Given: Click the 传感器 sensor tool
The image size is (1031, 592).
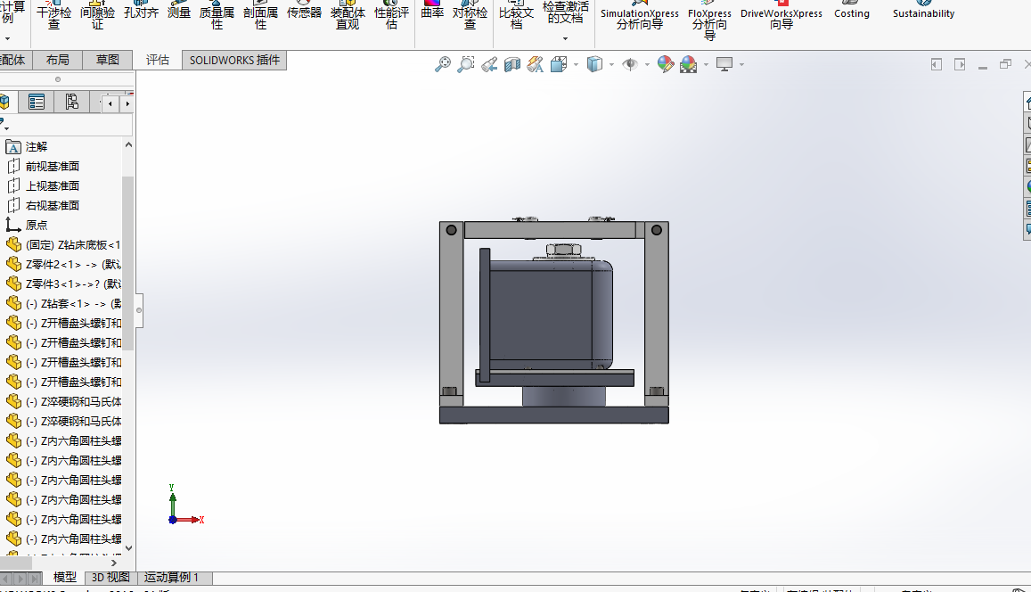Looking at the screenshot, I should click(305, 12).
